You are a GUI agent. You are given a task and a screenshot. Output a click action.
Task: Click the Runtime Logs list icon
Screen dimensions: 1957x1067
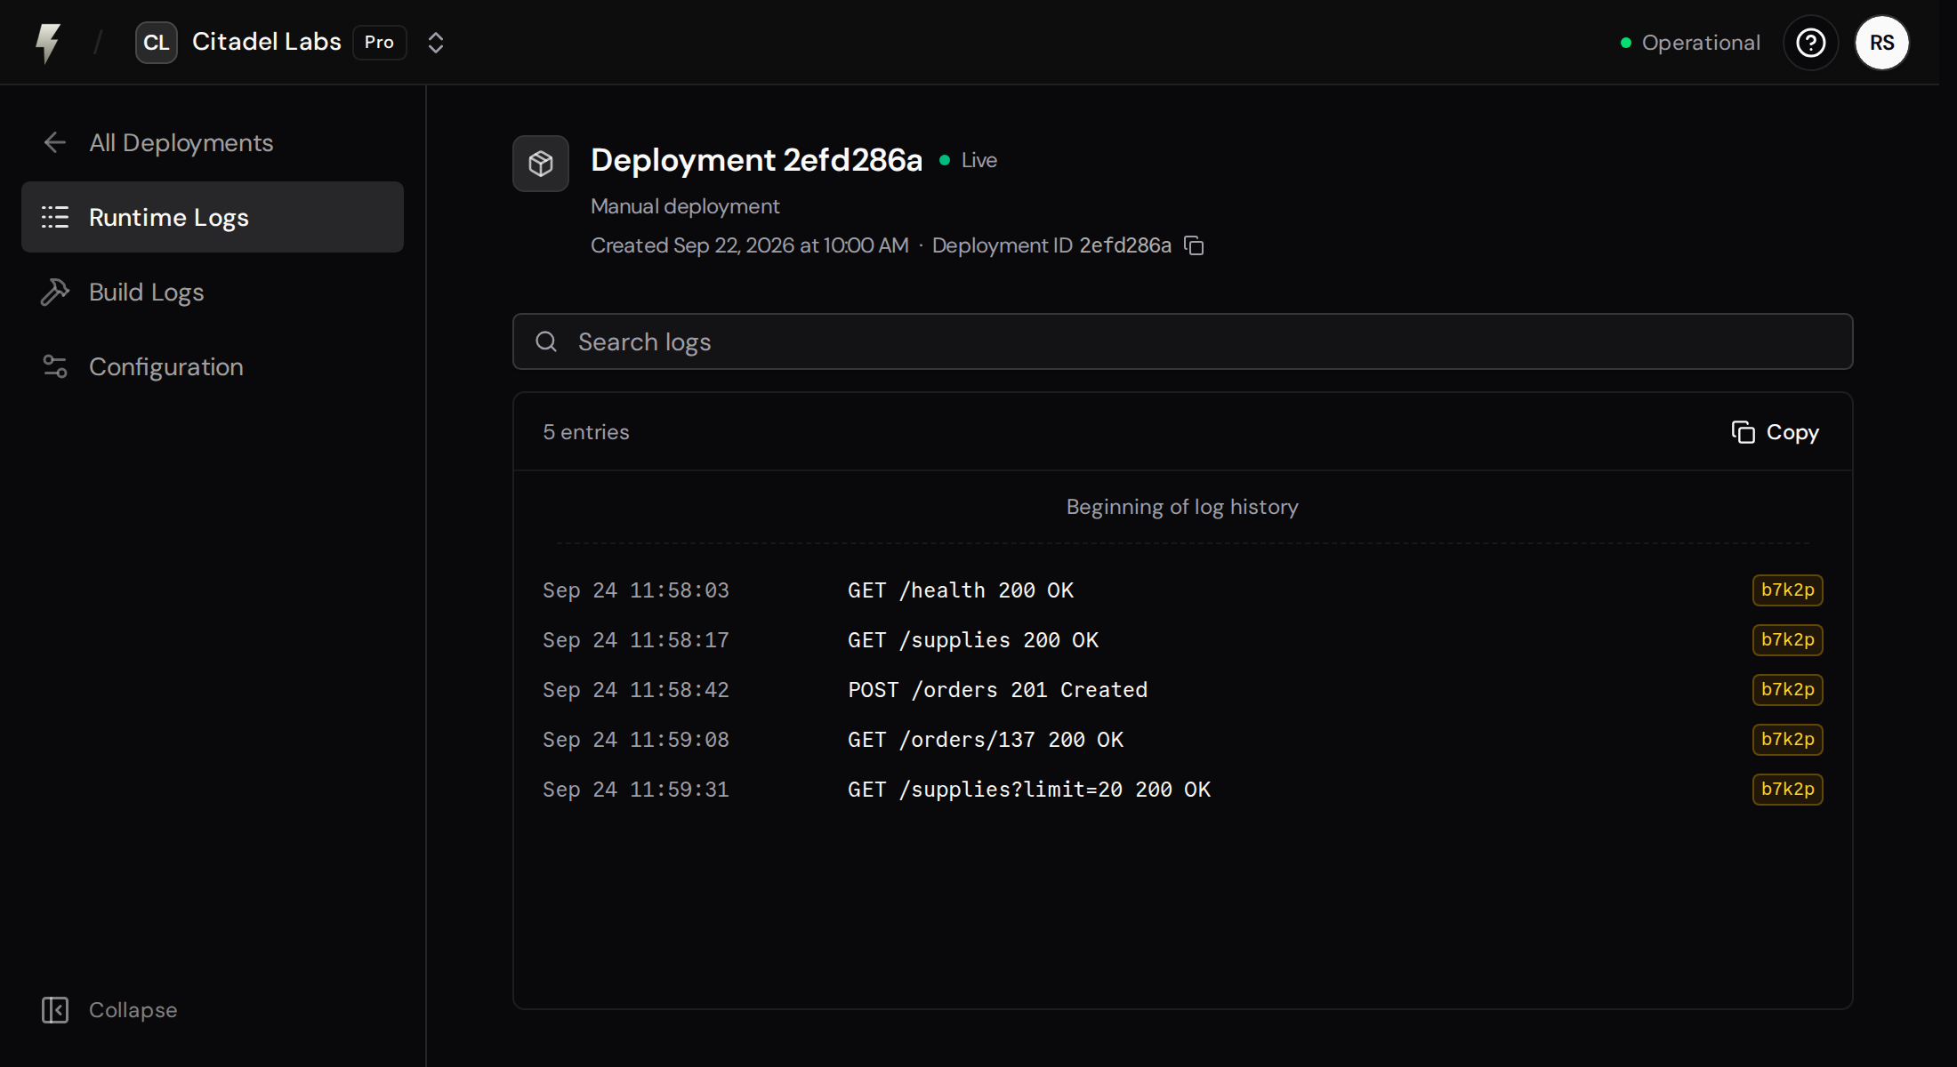pos(55,217)
